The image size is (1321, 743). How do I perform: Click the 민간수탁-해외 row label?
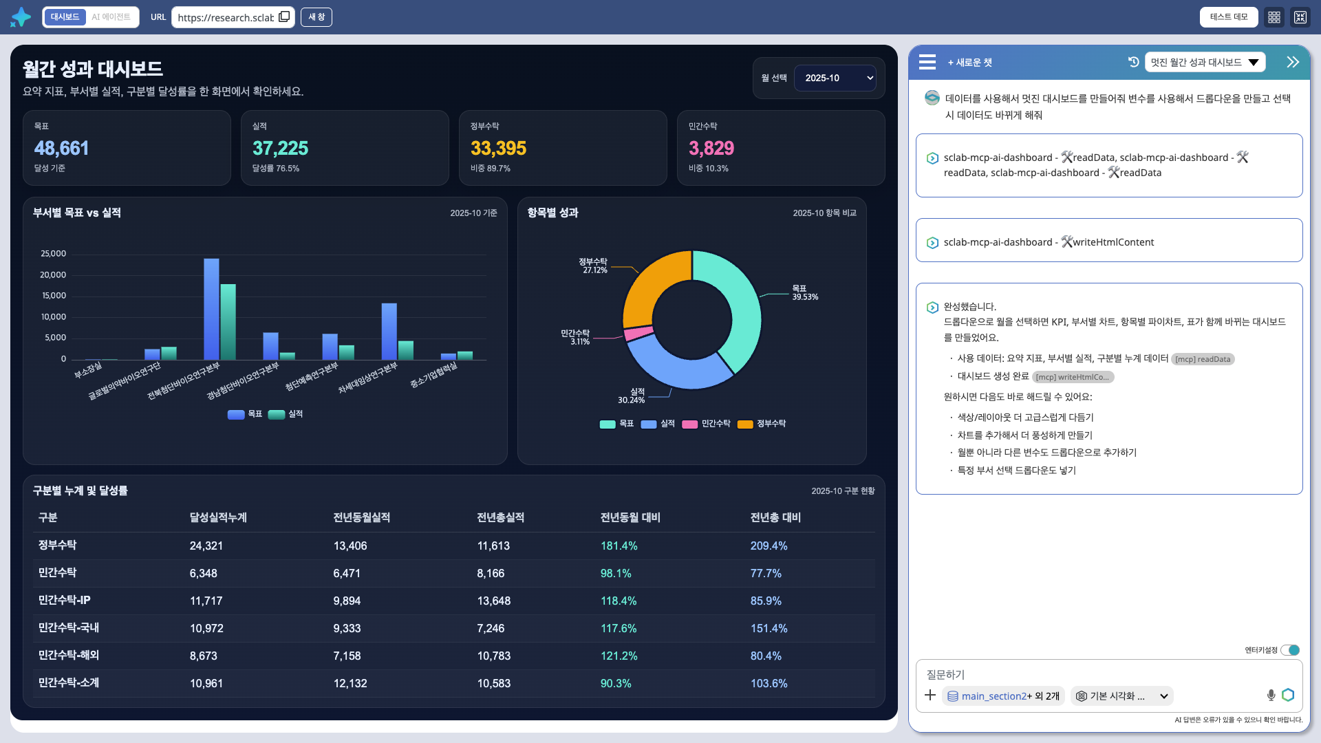[69, 655]
